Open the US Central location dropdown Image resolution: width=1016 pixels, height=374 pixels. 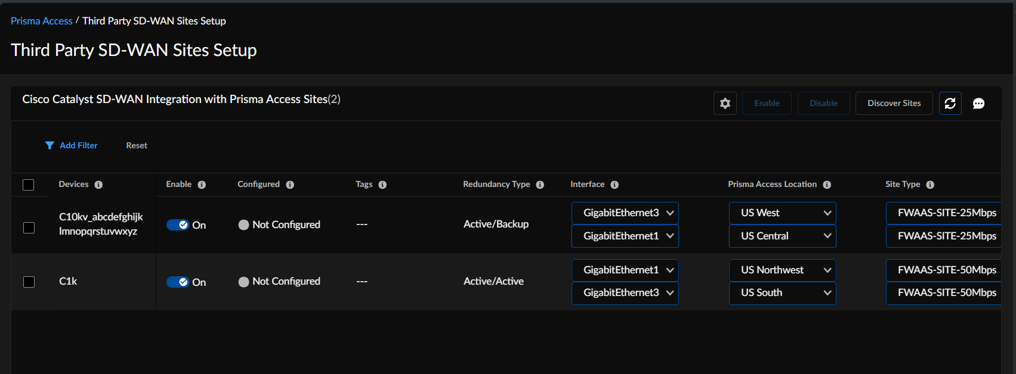click(x=782, y=236)
